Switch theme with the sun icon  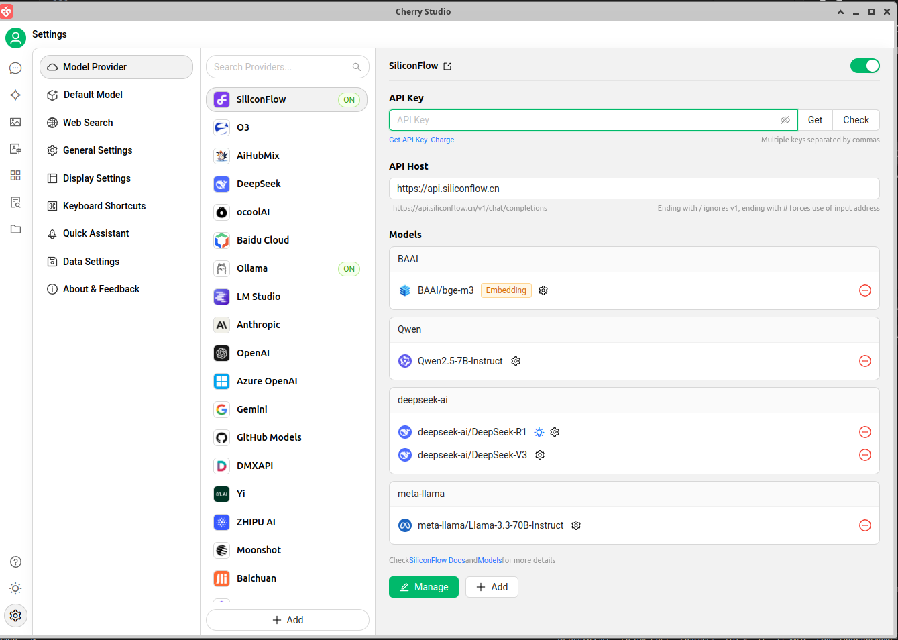click(x=15, y=589)
